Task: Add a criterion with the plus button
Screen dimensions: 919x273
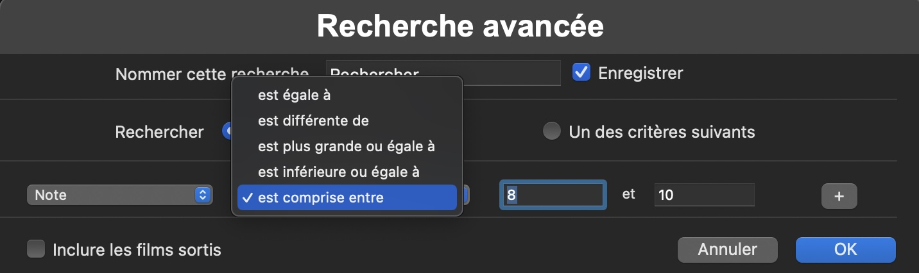Action: click(839, 196)
